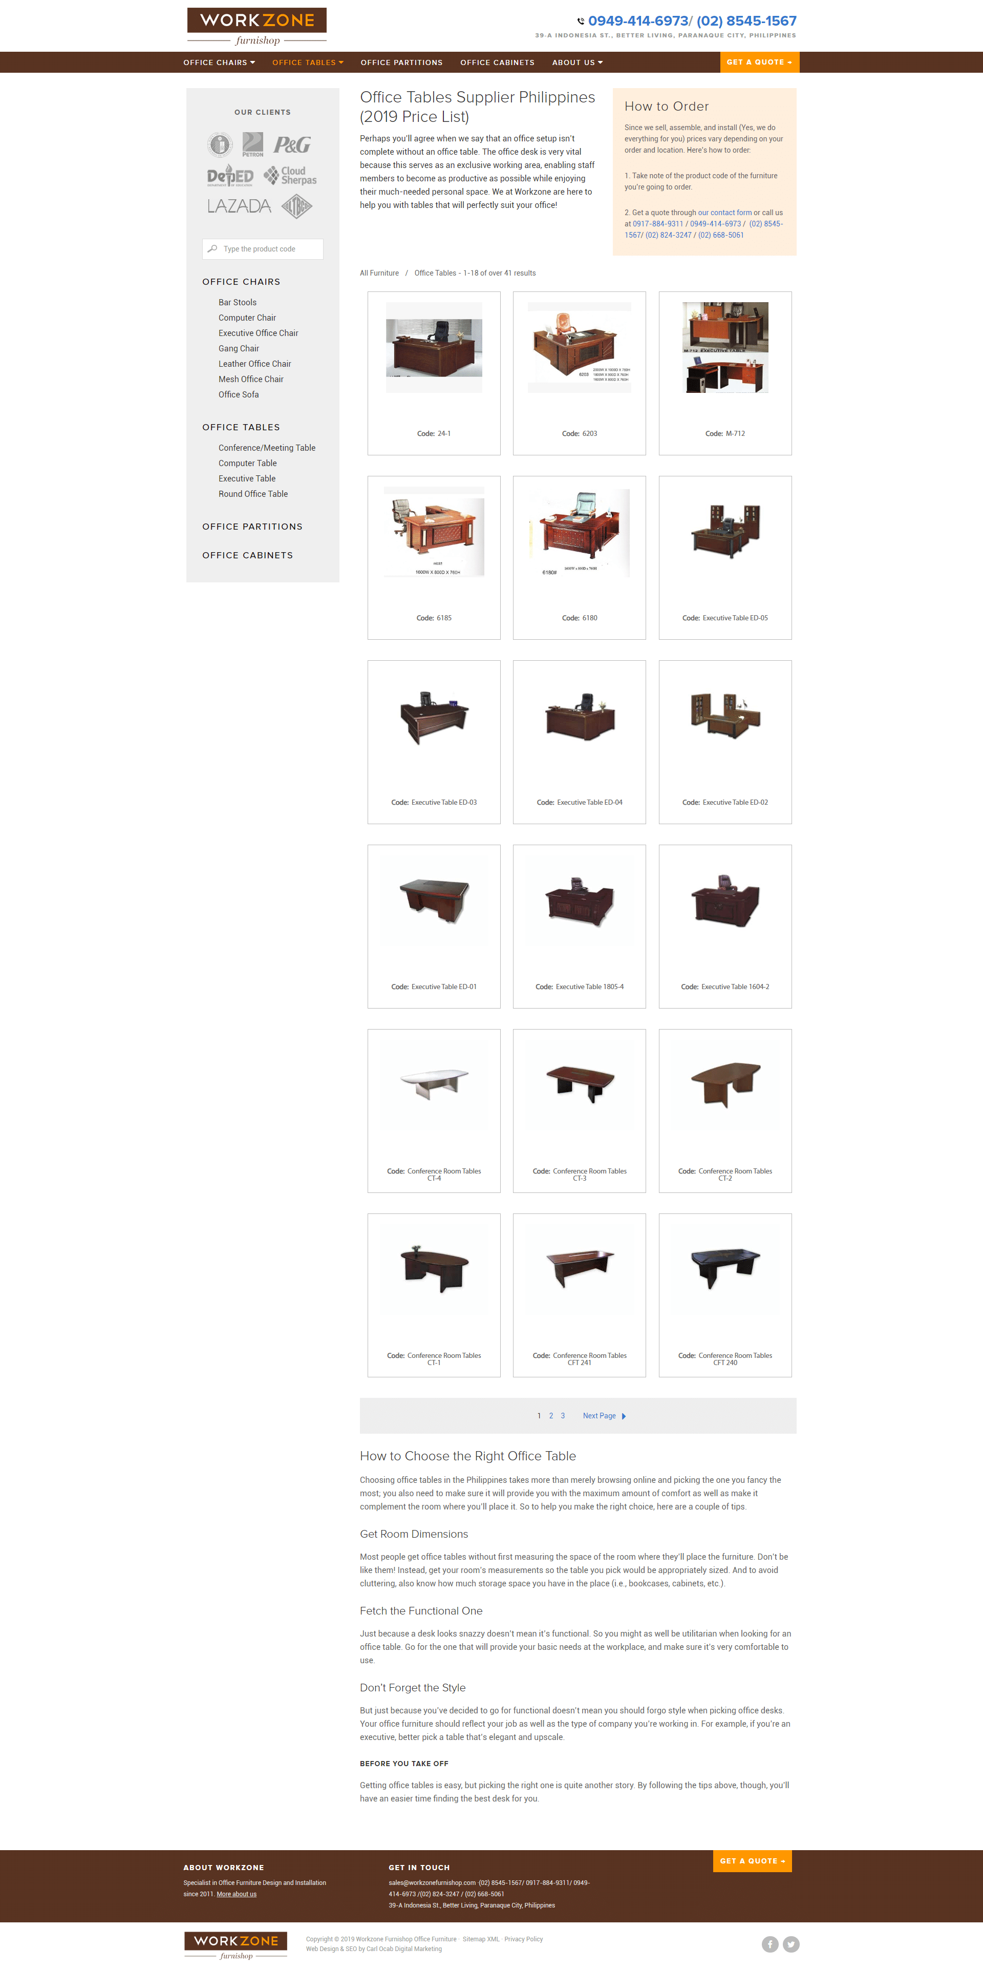Click the phone icon beside 0949-414-6973
Viewport: 983px width, 1970px height.
[x=581, y=22]
